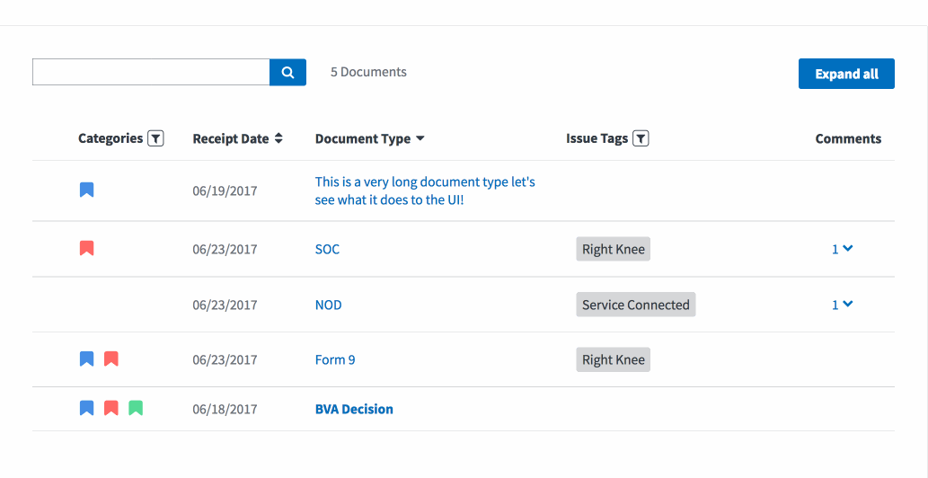
Task: Sort by Receipt Date arrows
Action: (278, 138)
